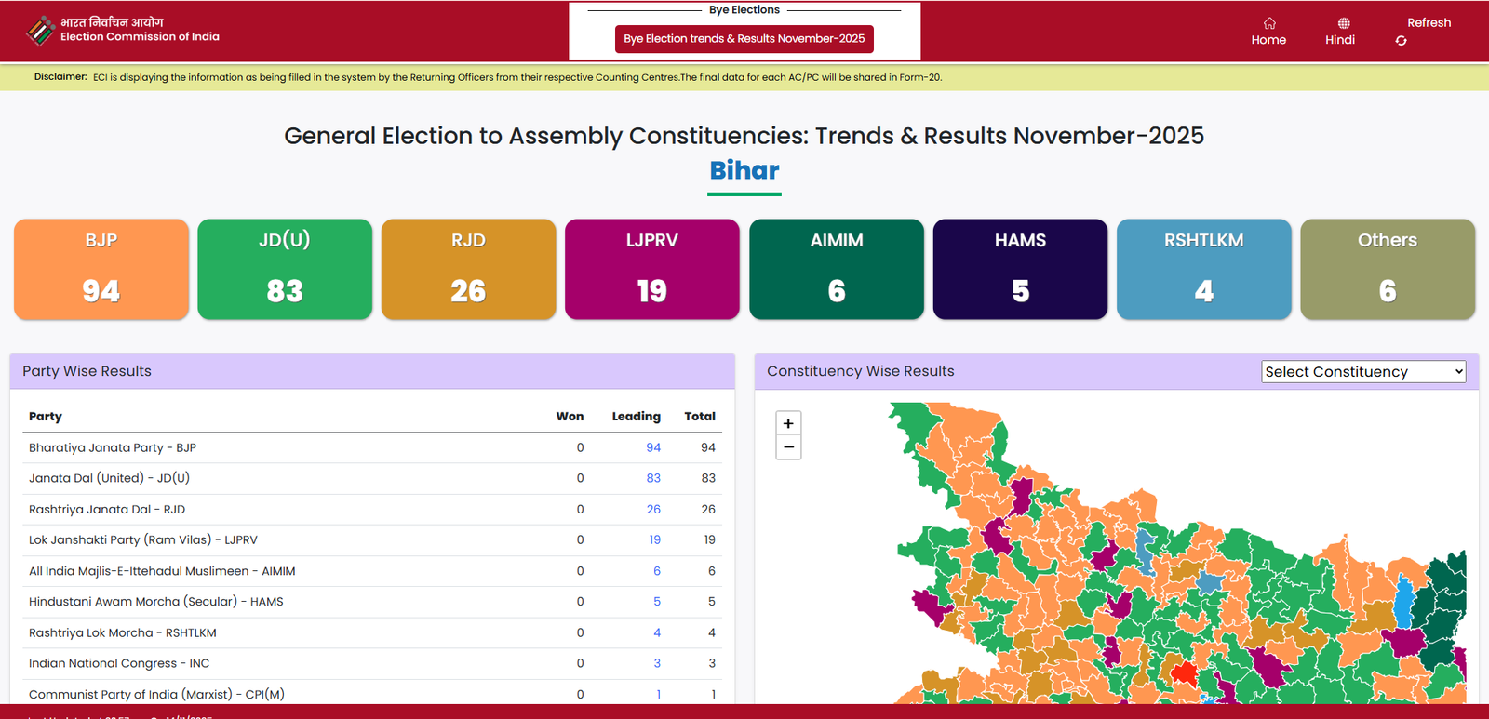Image resolution: width=1489 pixels, height=719 pixels.
Task: Open BJP leading count 94 link
Action: pyautogui.click(x=653, y=447)
